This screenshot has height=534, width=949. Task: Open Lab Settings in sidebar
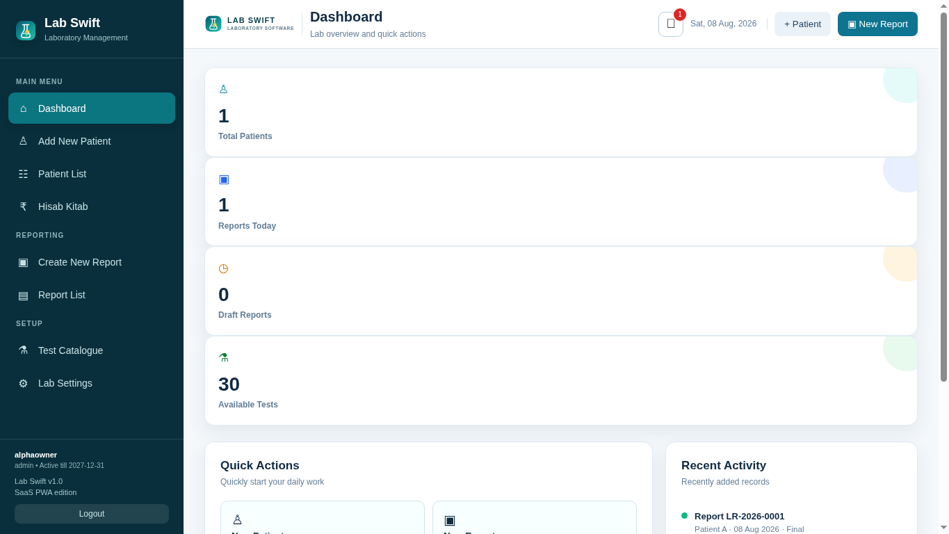click(92, 383)
